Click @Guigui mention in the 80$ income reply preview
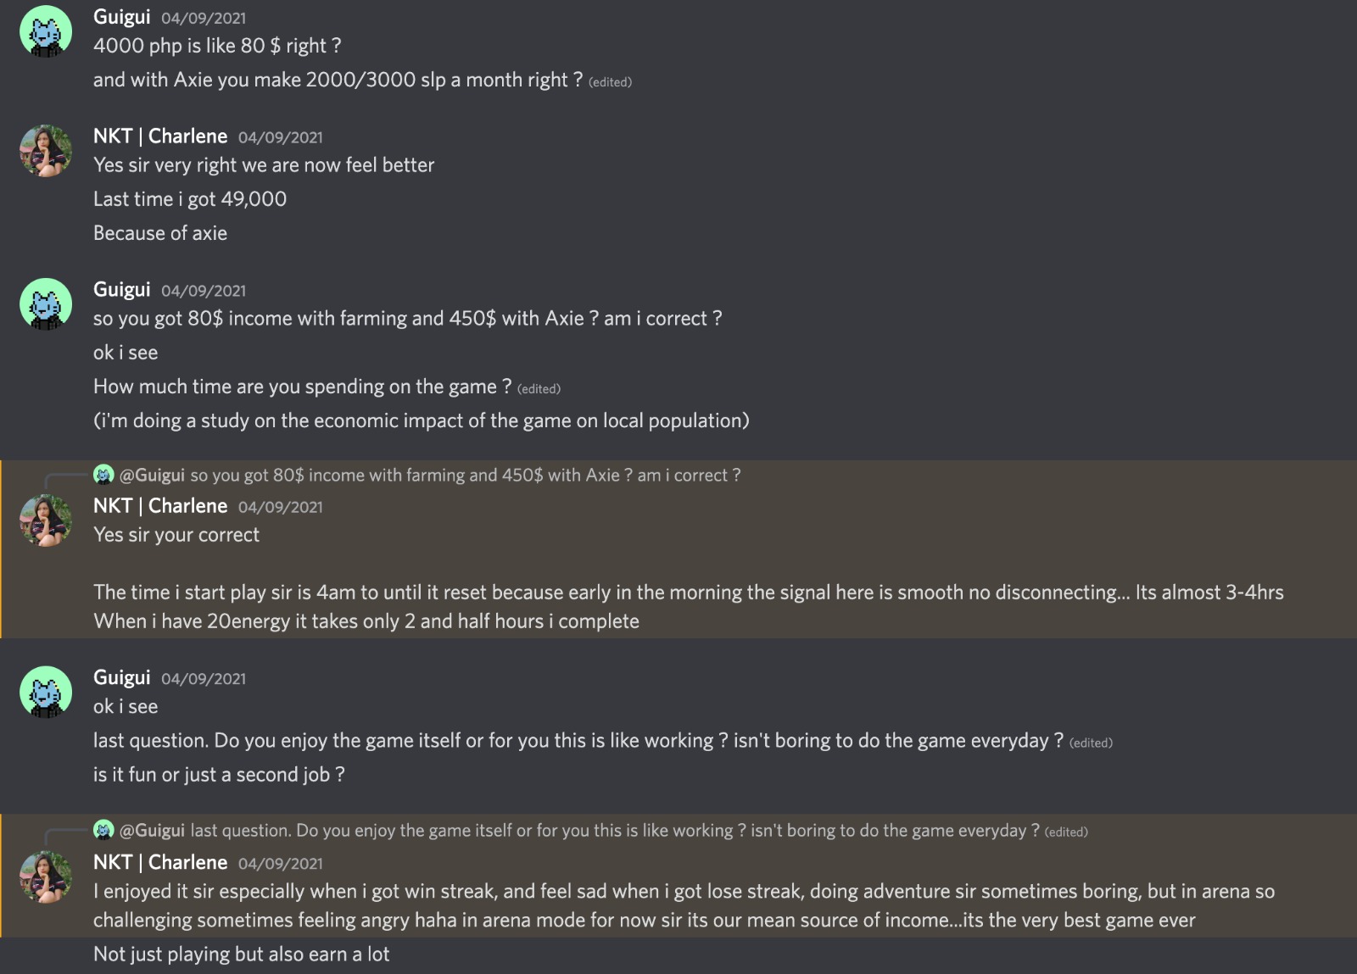 (152, 476)
